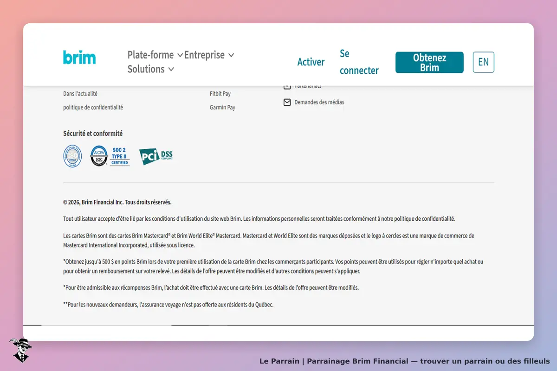Open the Fitbit Pay link

tap(220, 94)
